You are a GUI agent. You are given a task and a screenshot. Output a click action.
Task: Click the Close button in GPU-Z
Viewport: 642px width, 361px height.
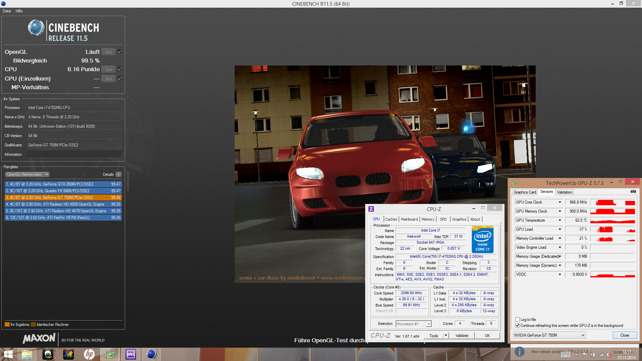[625, 335]
